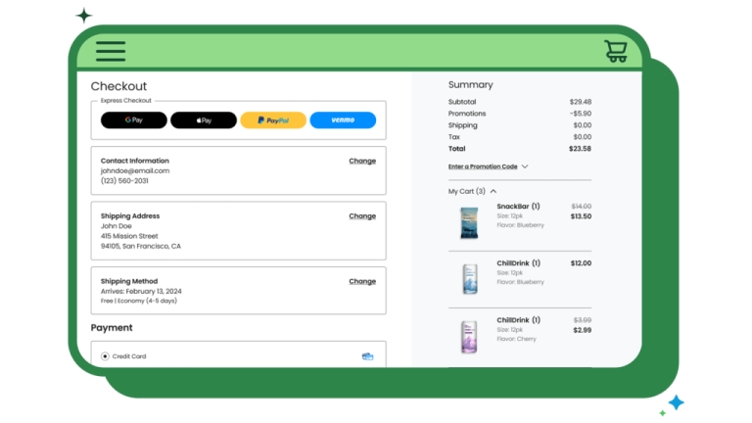This screenshot has height=423, width=752.
Task: Open the Blueberry ChillDrink thumbnail
Action: point(469,279)
